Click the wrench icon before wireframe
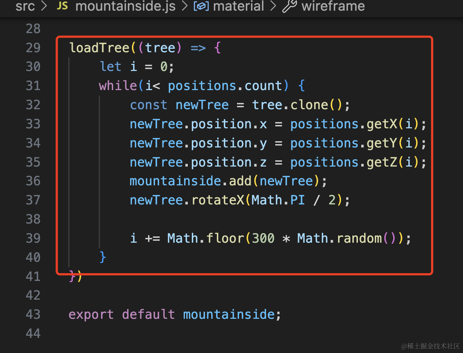The width and height of the screenshot is (463, 353). pos(290,6)
